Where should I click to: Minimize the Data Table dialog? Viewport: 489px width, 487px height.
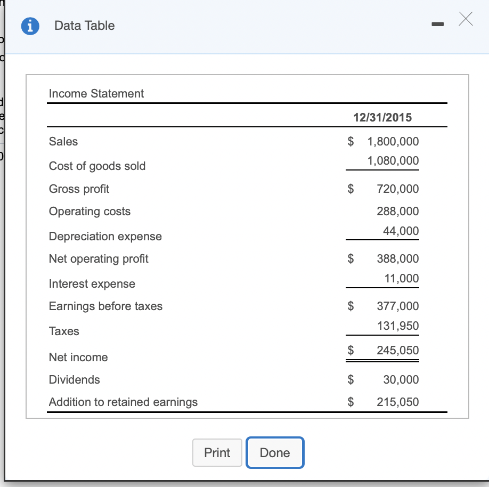[437, 24]
